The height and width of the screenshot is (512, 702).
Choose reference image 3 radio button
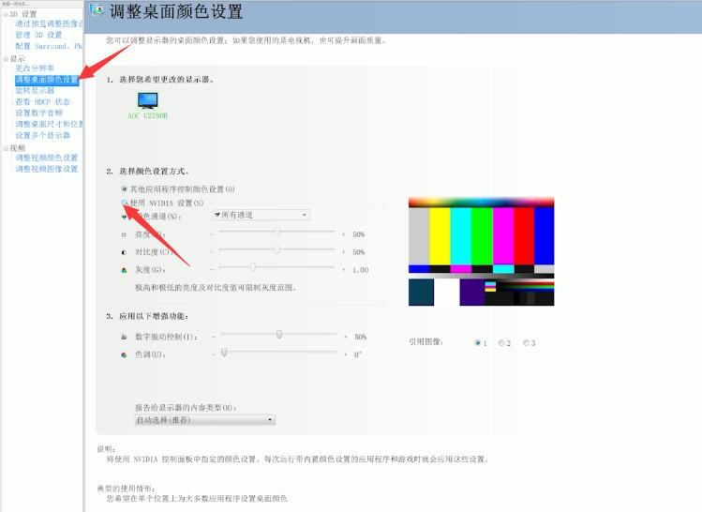(x=526, y=343)
